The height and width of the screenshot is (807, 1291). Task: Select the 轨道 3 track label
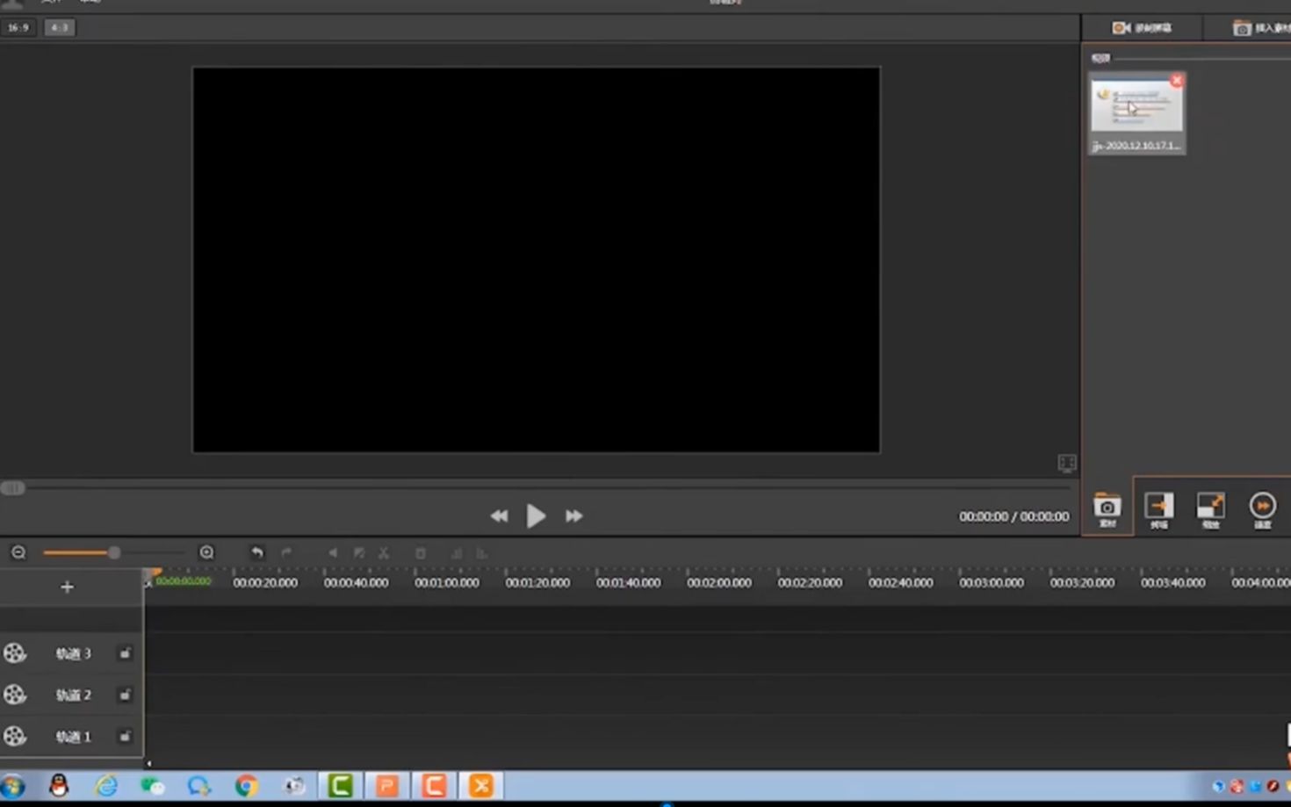(74, 653)
